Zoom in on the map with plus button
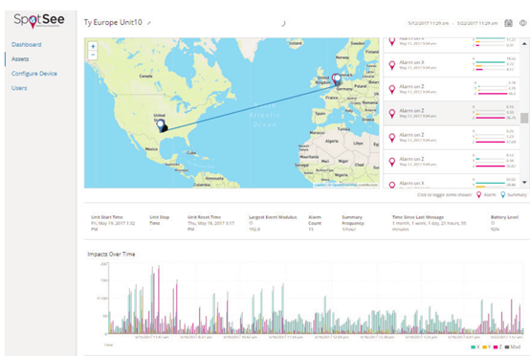 [x=93, y=46]
